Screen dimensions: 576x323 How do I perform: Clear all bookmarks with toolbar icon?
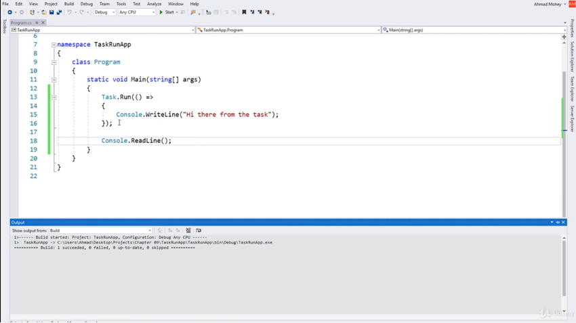coord(268,12)
